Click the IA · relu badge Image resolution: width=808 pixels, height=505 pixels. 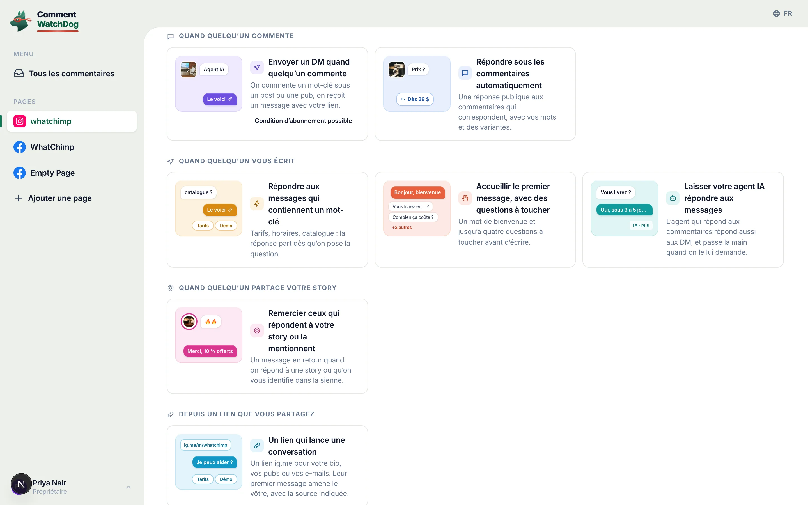tap(641, 226)
